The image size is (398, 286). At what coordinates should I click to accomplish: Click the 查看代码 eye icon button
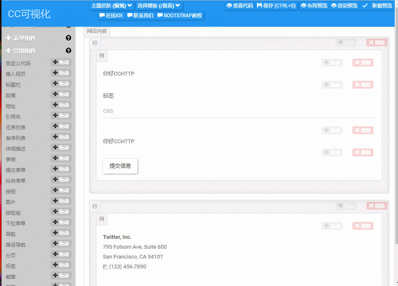240,6
